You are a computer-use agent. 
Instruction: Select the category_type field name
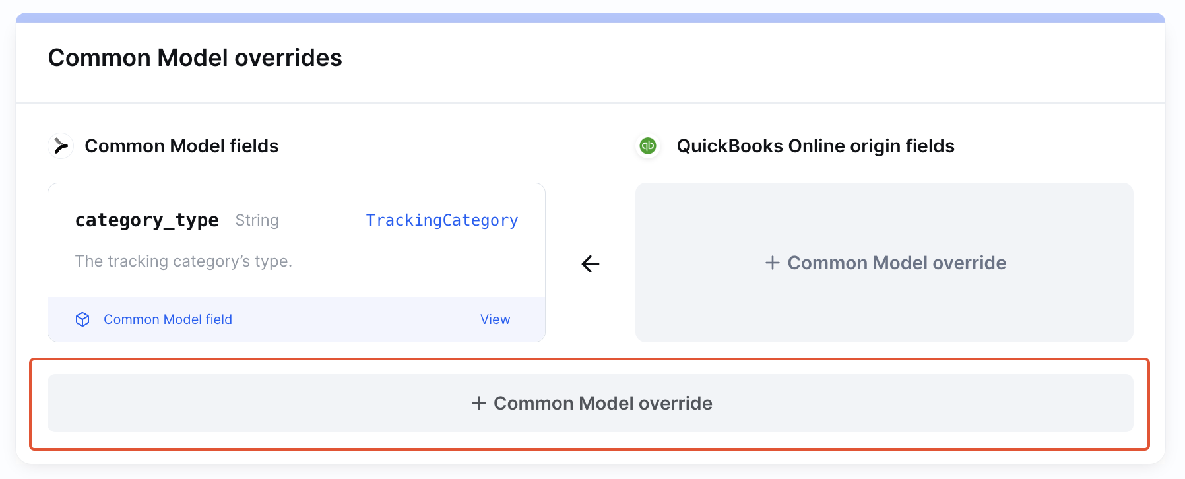146,220
